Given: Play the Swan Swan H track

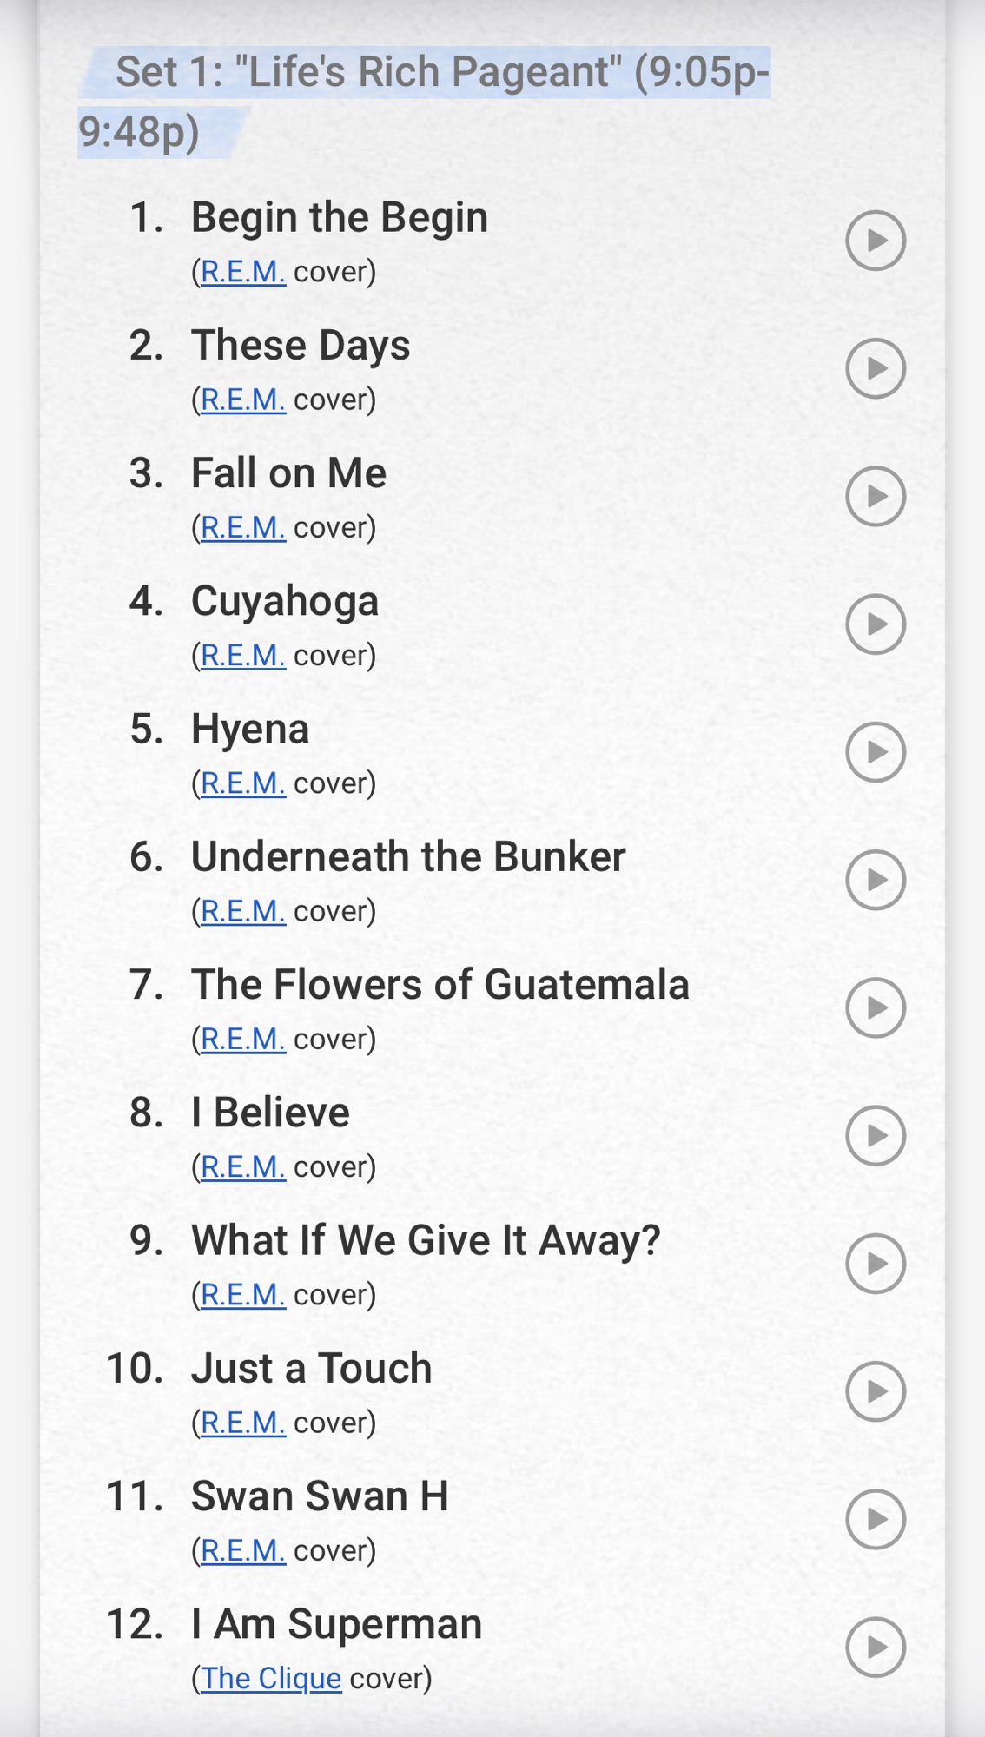Looking at the screenshot, I should tap(876, 1519).
